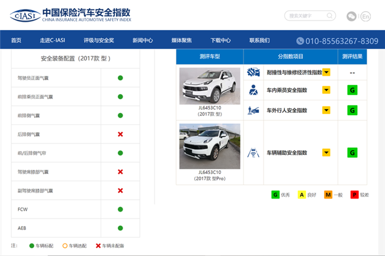Open the 联系我们 menu

(x=259, y=40)
